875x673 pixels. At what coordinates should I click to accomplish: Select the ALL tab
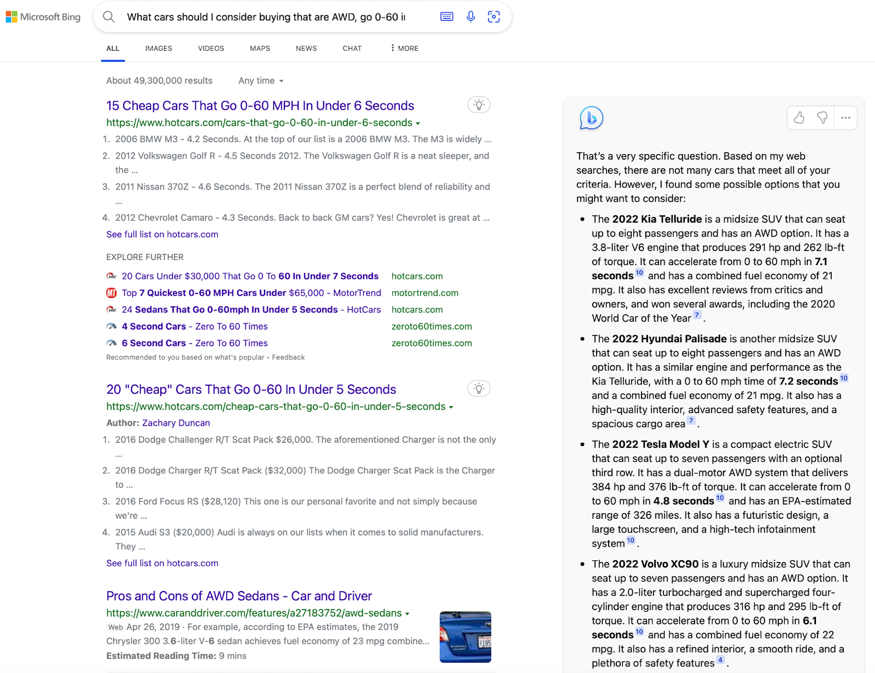[x=113, y=48]
